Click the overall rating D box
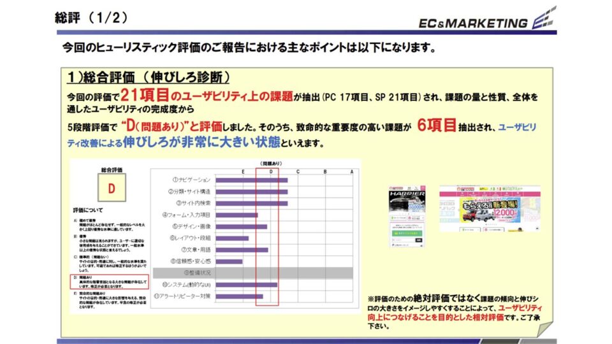The width and height of the screenshot is (612, 344). [x=112, y=188]
